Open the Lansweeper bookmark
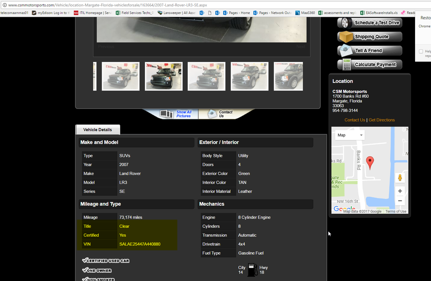The width and height of the screenshot is (431, 281). coord(177,13)
